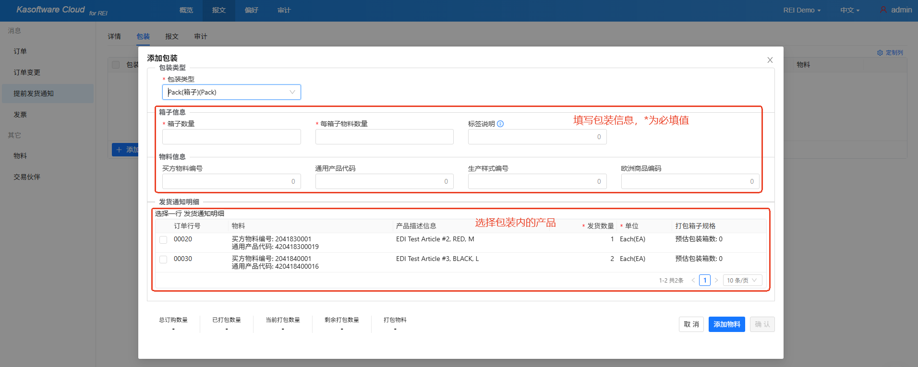
Task: Open the 包装类型 Pack(箱子) dropdown
Action: [231, 92]
